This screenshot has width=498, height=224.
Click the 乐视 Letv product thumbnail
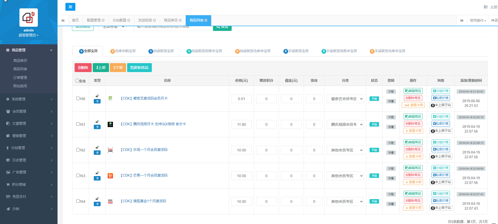point(110,150)
